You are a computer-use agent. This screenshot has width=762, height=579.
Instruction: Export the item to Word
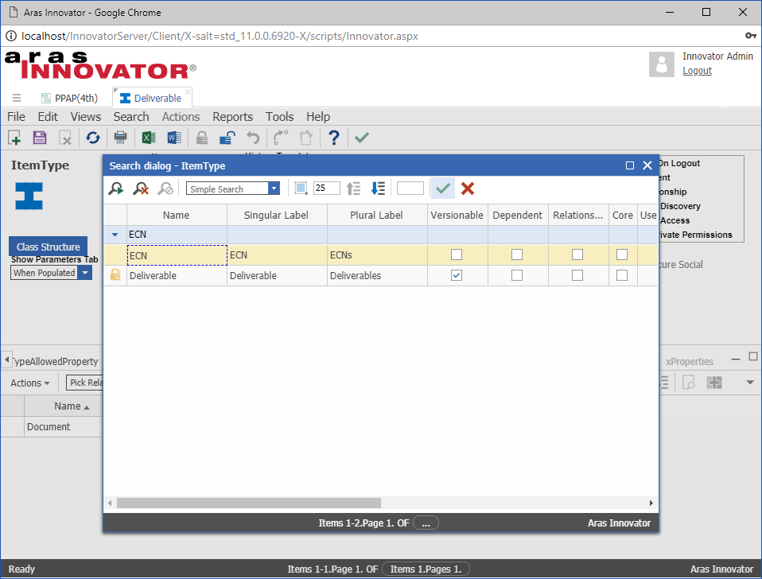click(173, 138)
